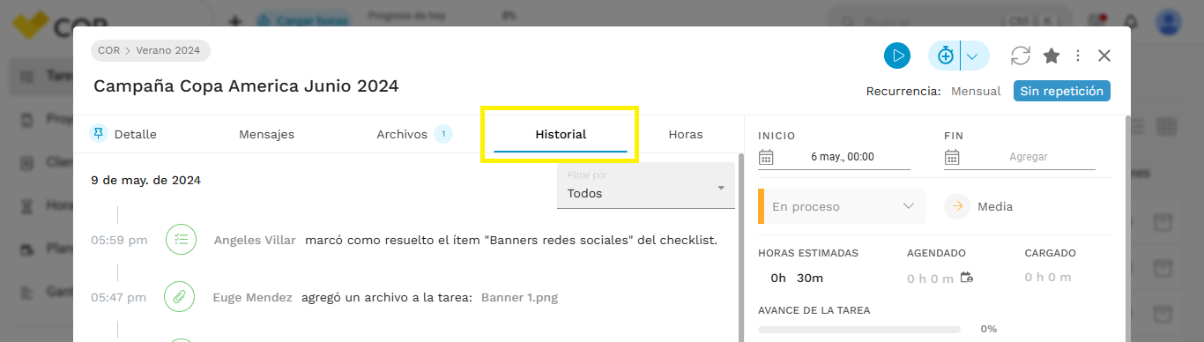Go to the Horas tab
Screen dimensions: 1204x342
686,134
